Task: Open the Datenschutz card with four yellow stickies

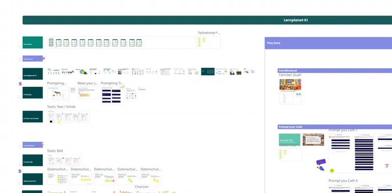Action: (81, 178)
